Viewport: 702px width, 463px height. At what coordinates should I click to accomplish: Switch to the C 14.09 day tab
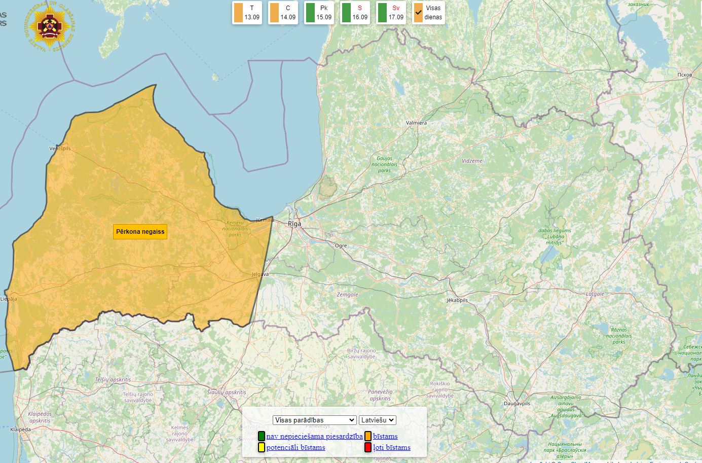[x=283, y=13]
